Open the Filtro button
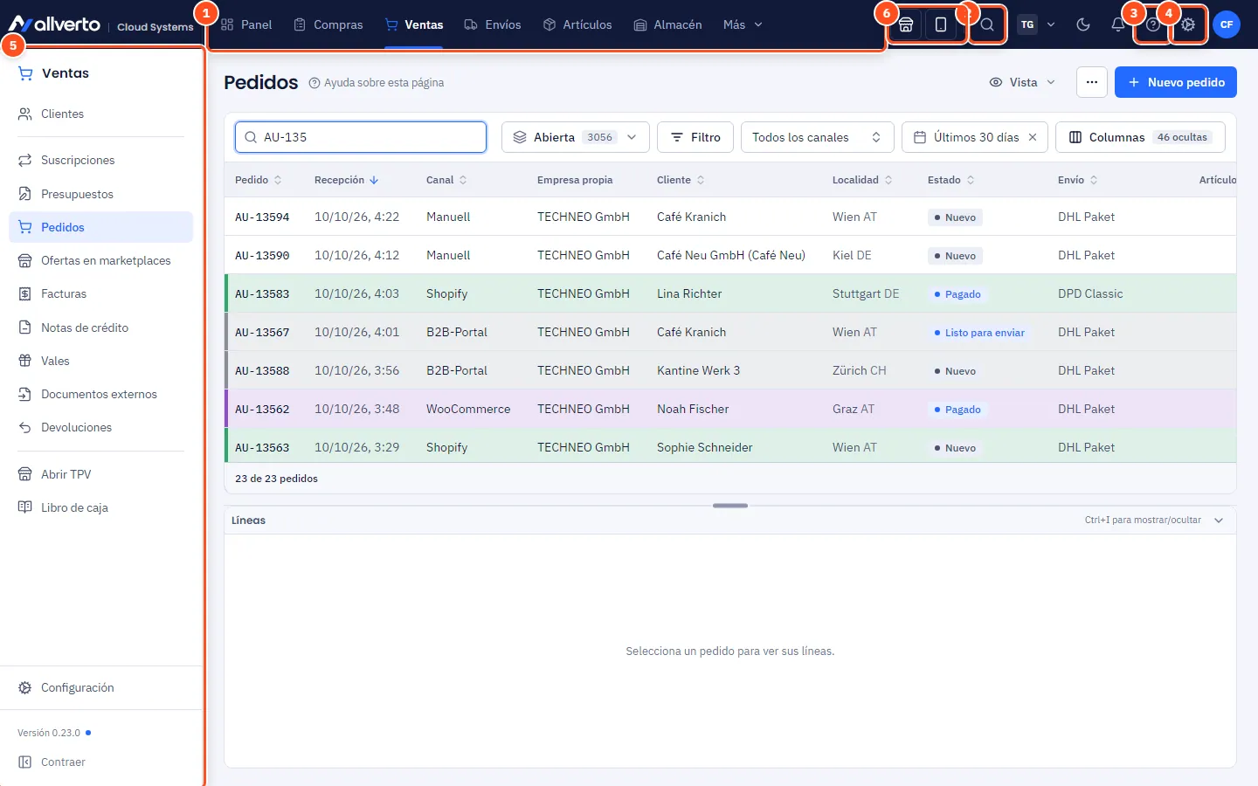1258x786 pixels. pos(695,137)
